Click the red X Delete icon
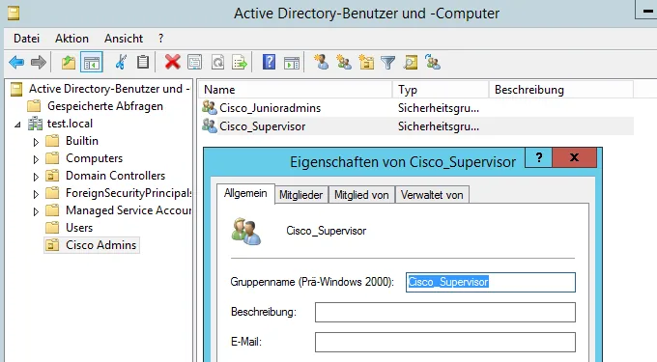Image resolution: width=657 pixels, height=362 pixels. (172, 63)
